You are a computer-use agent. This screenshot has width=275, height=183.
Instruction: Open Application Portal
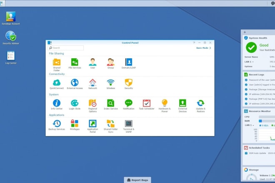pos(92,126)
